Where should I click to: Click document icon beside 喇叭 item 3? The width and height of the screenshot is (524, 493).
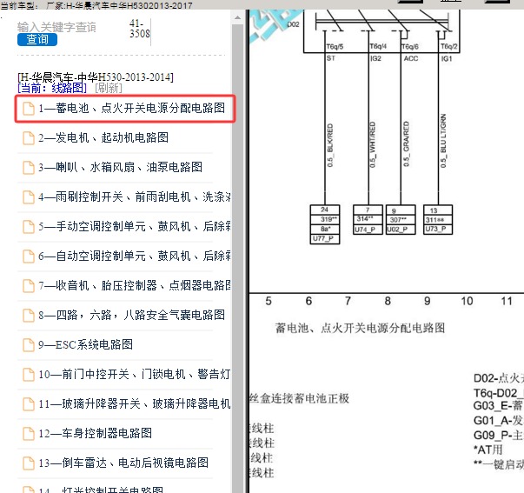29,168
